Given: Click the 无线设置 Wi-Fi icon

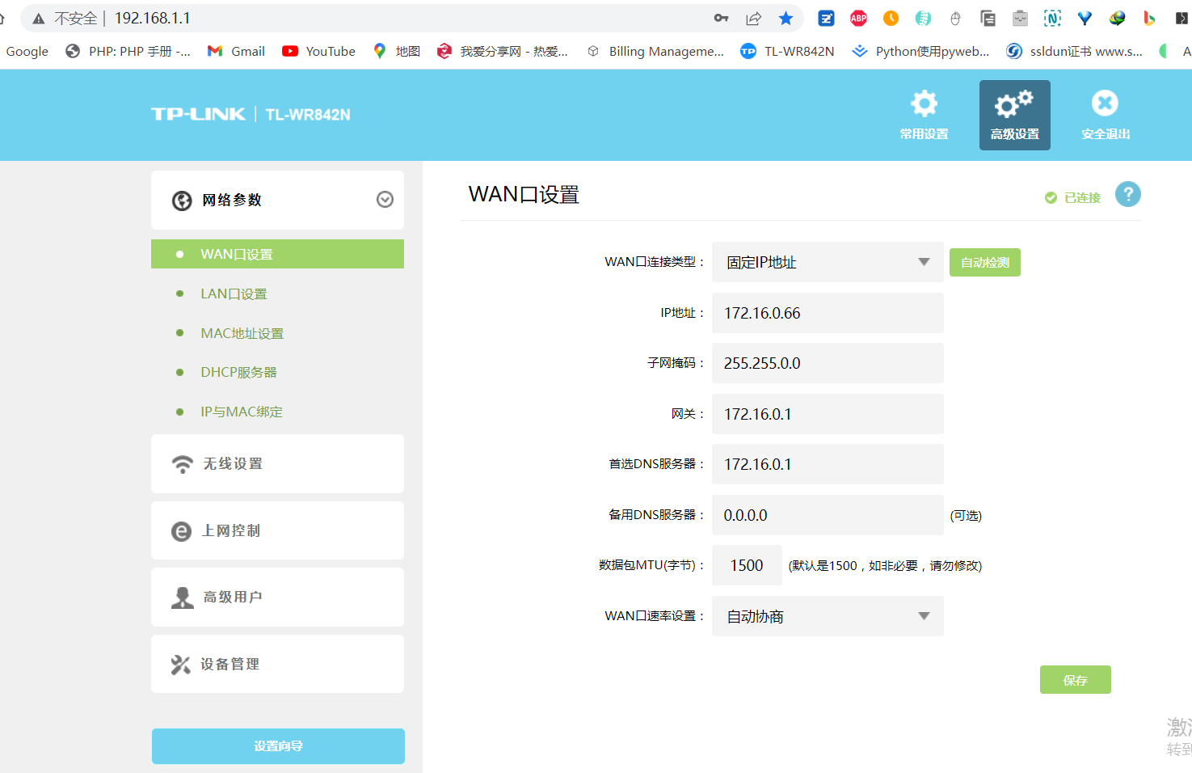Looking at the screenshot, I should [x=182, y=464].
